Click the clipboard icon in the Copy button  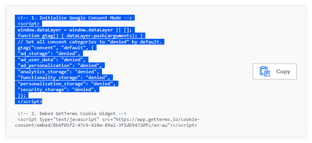[x=264, y=71]
